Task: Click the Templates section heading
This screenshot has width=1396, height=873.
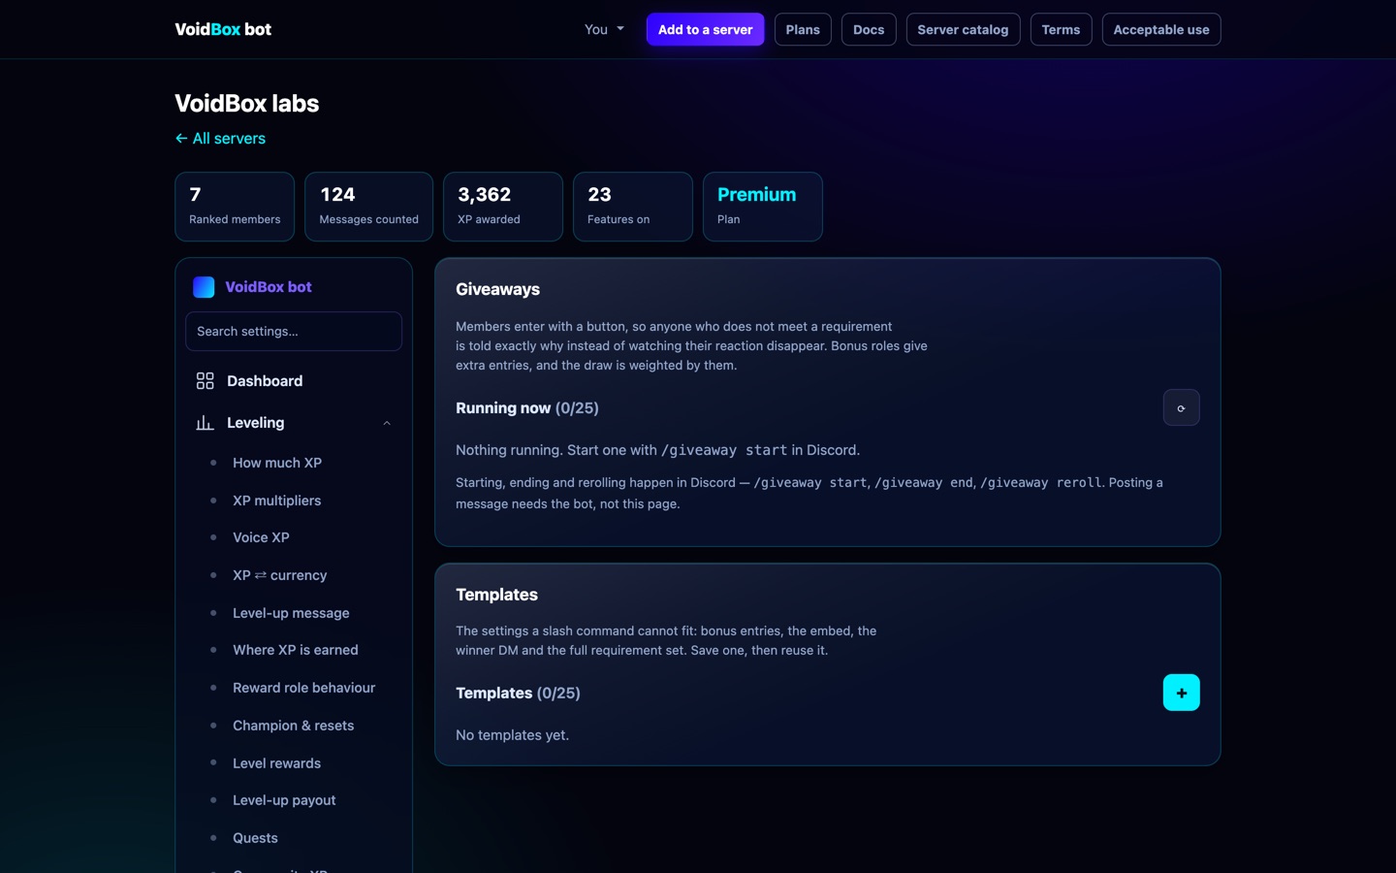Action: 496,595
